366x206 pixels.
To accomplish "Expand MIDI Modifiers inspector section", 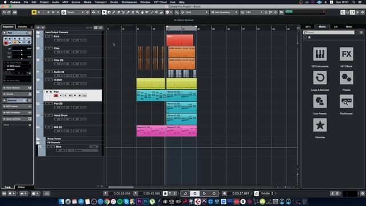I will 17,113.
